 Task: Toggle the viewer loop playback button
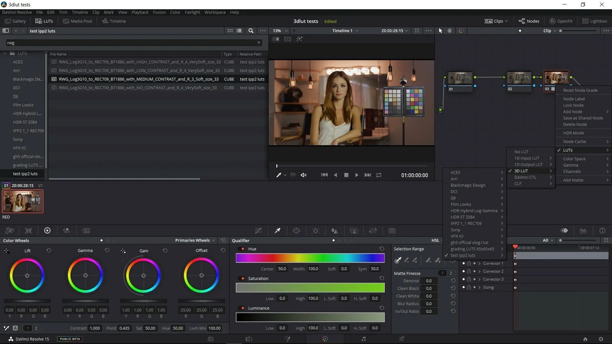[379, 175]
